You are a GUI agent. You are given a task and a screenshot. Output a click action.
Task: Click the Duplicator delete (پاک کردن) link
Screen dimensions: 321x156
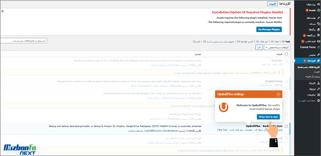coord(266,64)
